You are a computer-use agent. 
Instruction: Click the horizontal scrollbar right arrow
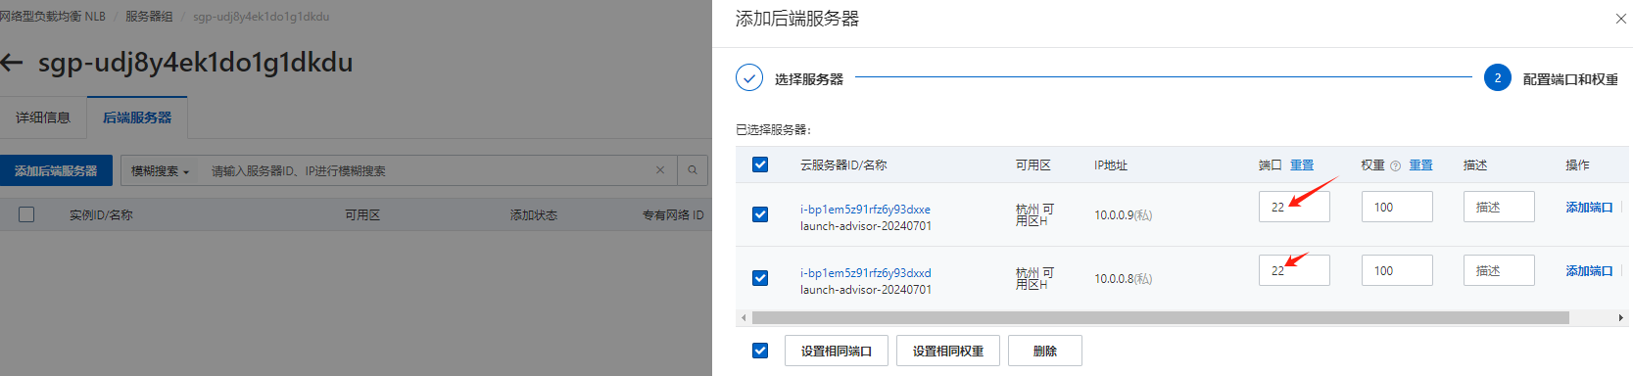click(x=1620, y=317)
